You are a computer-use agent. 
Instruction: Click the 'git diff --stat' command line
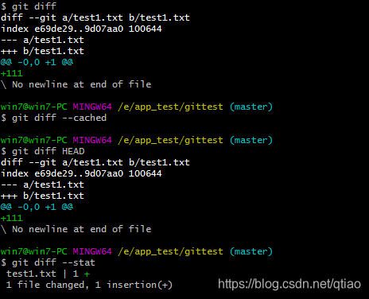[49, 262]
